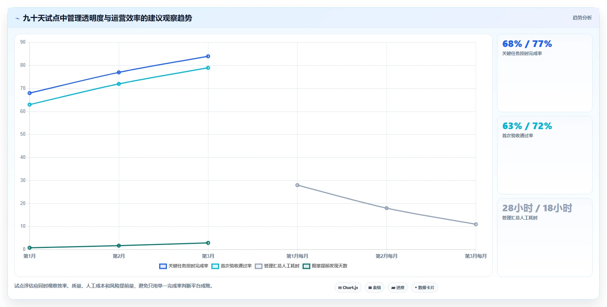607x307 pixels.
Task: Click cyan data point at 第1月 value 63
Action: click(29, 105)
